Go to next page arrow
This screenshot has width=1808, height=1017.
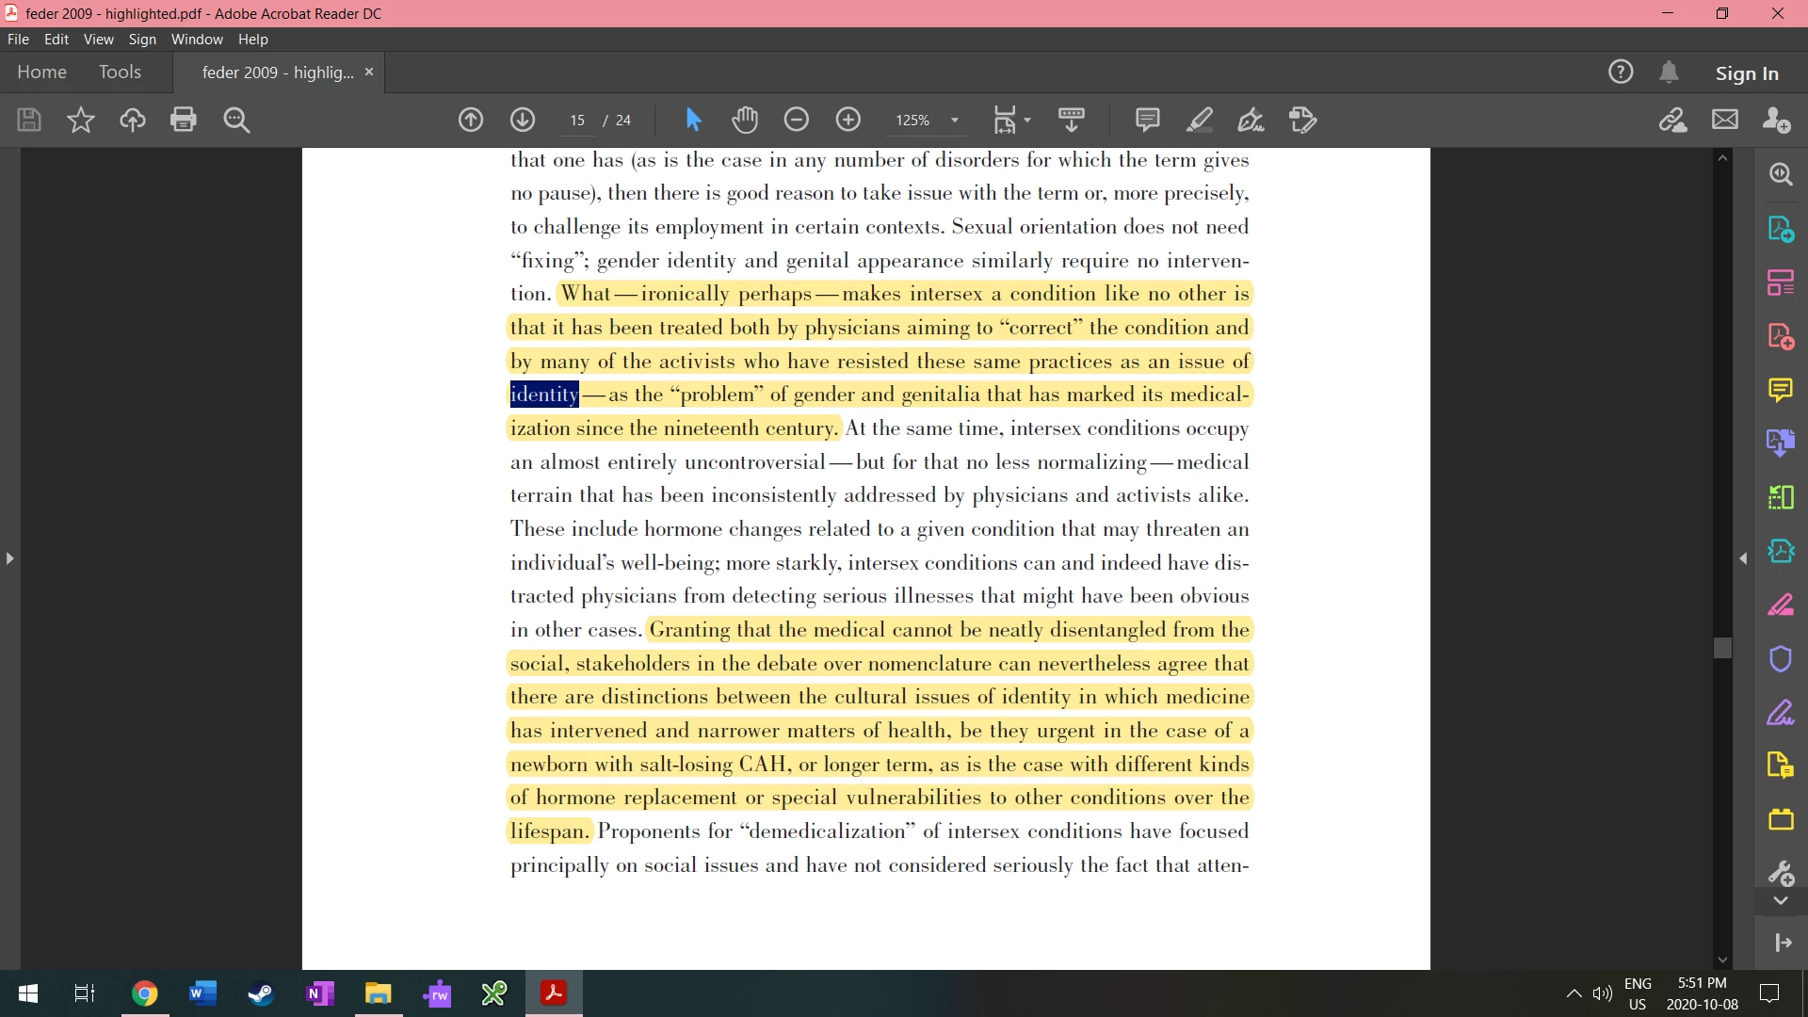tap(523, 120)
